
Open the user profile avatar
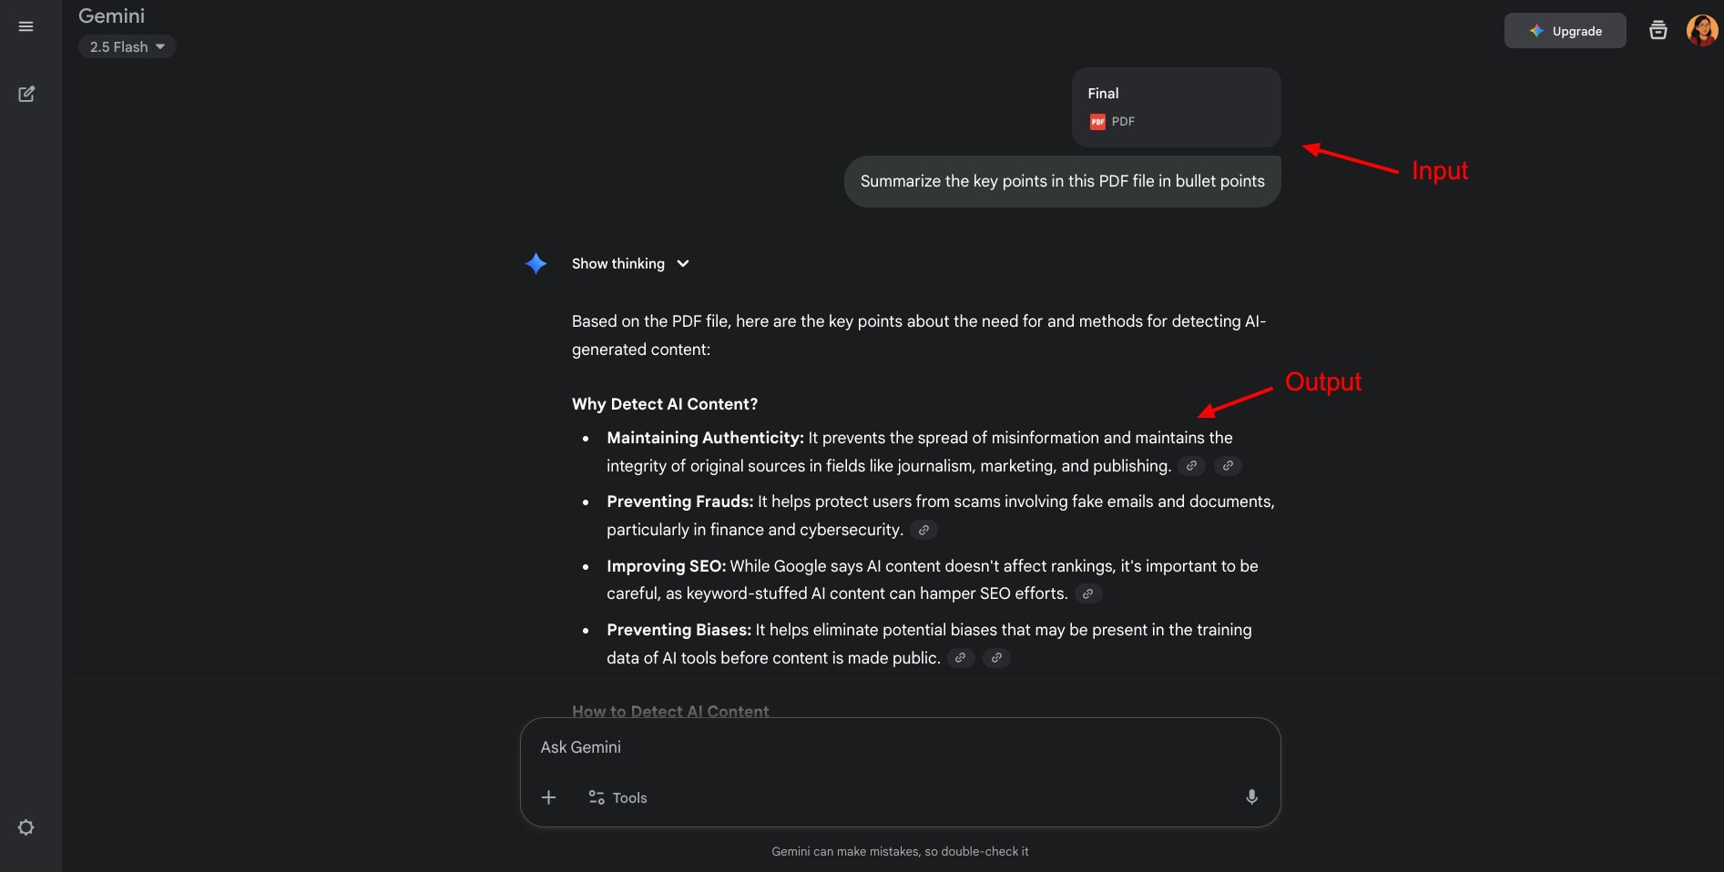[x=1701, y=31]
